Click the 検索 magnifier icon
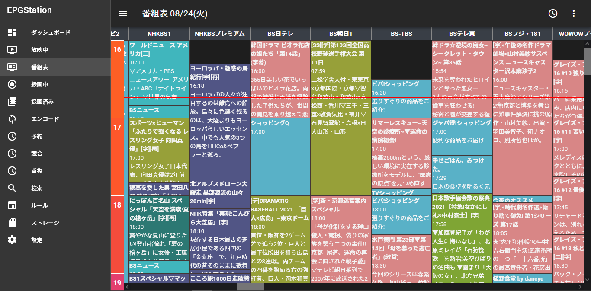This screenshot has height=291, width=591. click(x=12, y=188)
